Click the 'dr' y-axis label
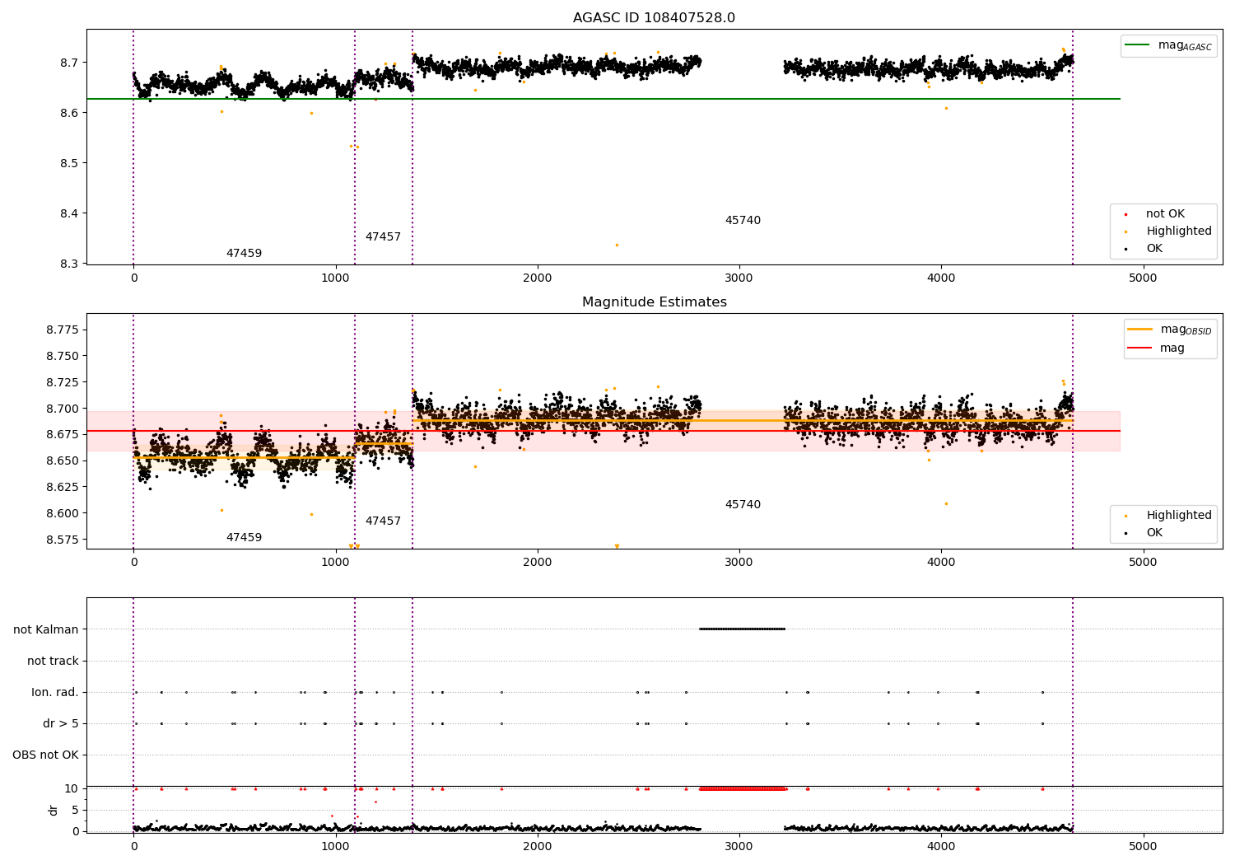Viewport: 1235px width, 865px height. click(x=54, y=810)
